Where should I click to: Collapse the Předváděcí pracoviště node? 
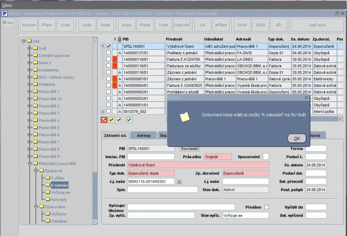(29, 164)
